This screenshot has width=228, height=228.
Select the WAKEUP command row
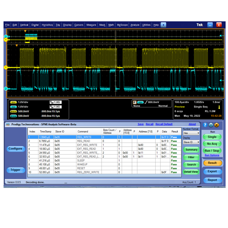[x=104, y=164]
